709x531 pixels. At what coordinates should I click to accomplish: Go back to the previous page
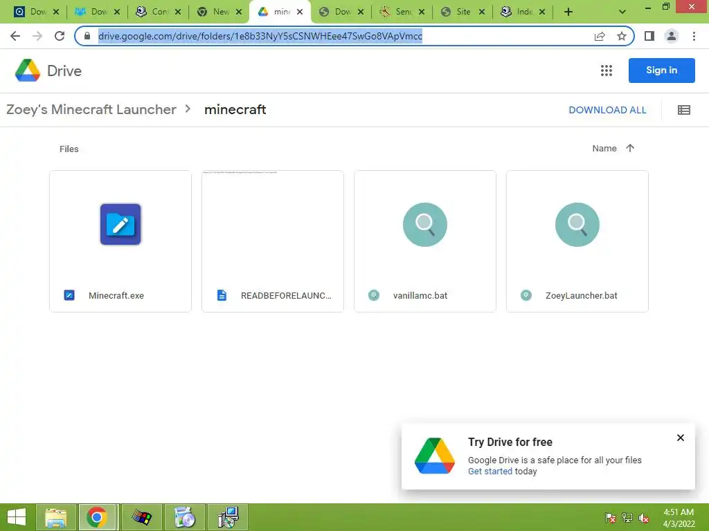15,36
